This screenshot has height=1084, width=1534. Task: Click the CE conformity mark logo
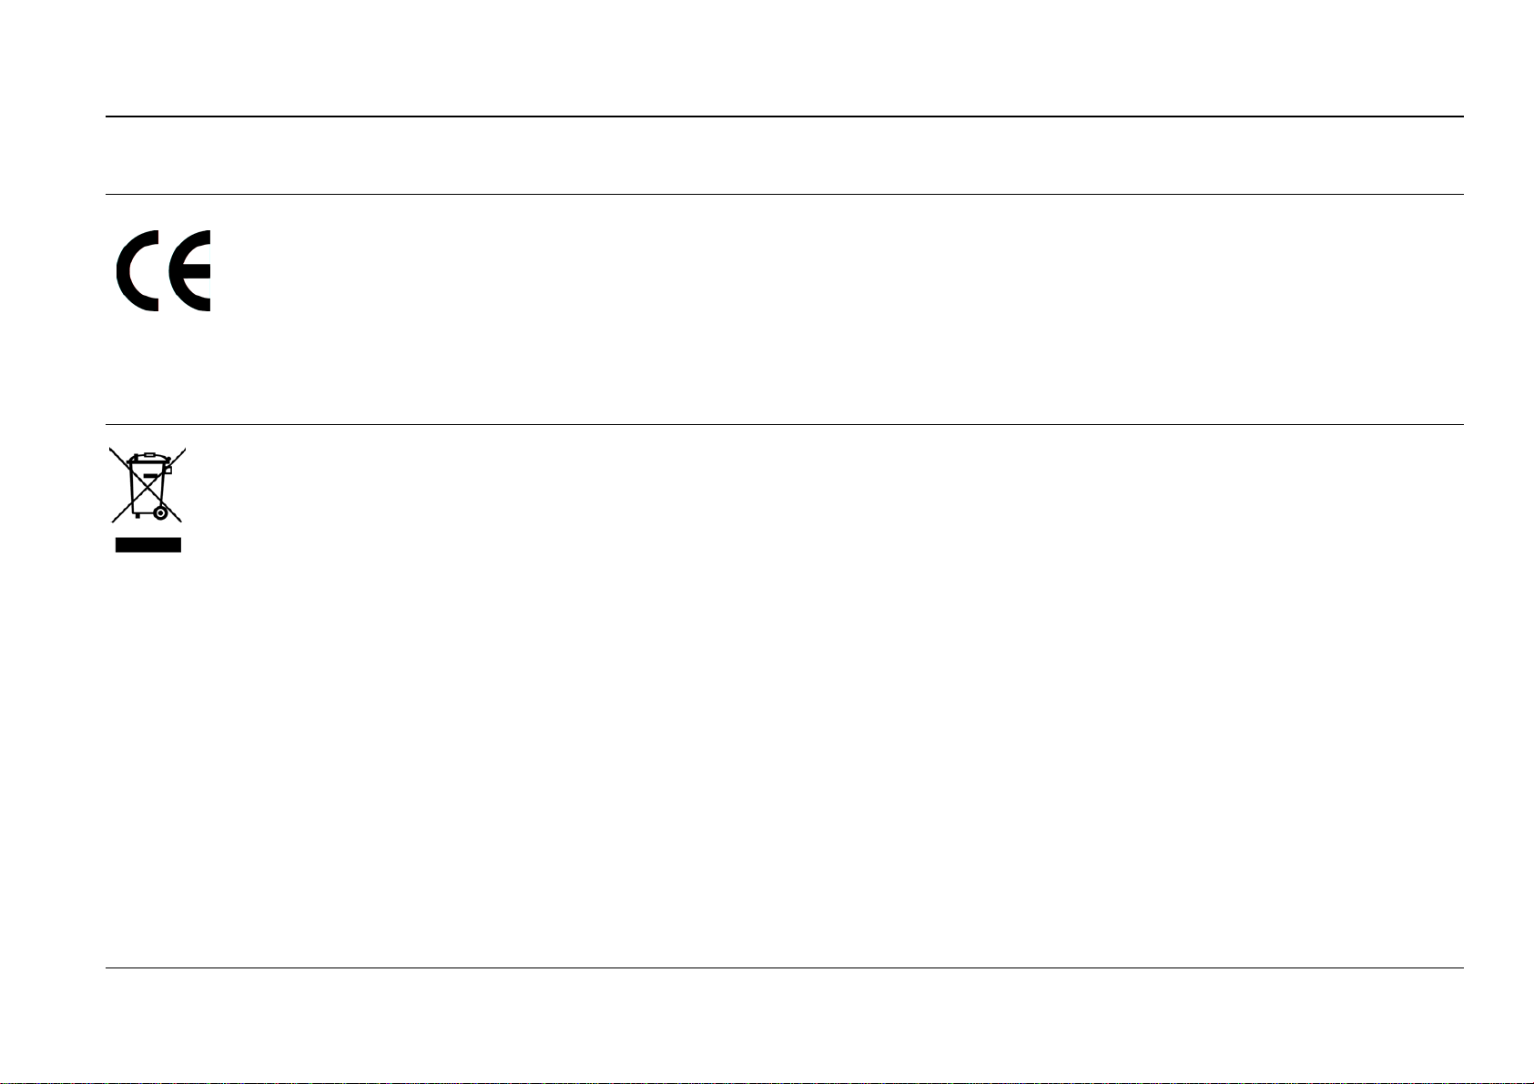coord(164,270)
